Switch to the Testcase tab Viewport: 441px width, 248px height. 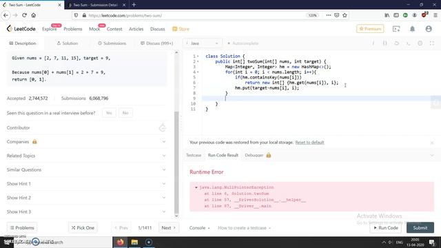pos(194,155)
